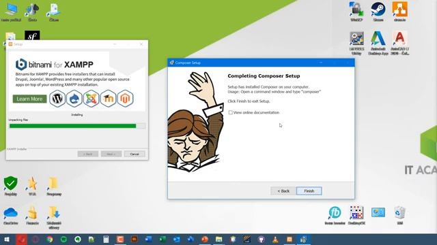Click the Composer Setup taskbar item
This screenshot has width=437, height=245.
303,240
